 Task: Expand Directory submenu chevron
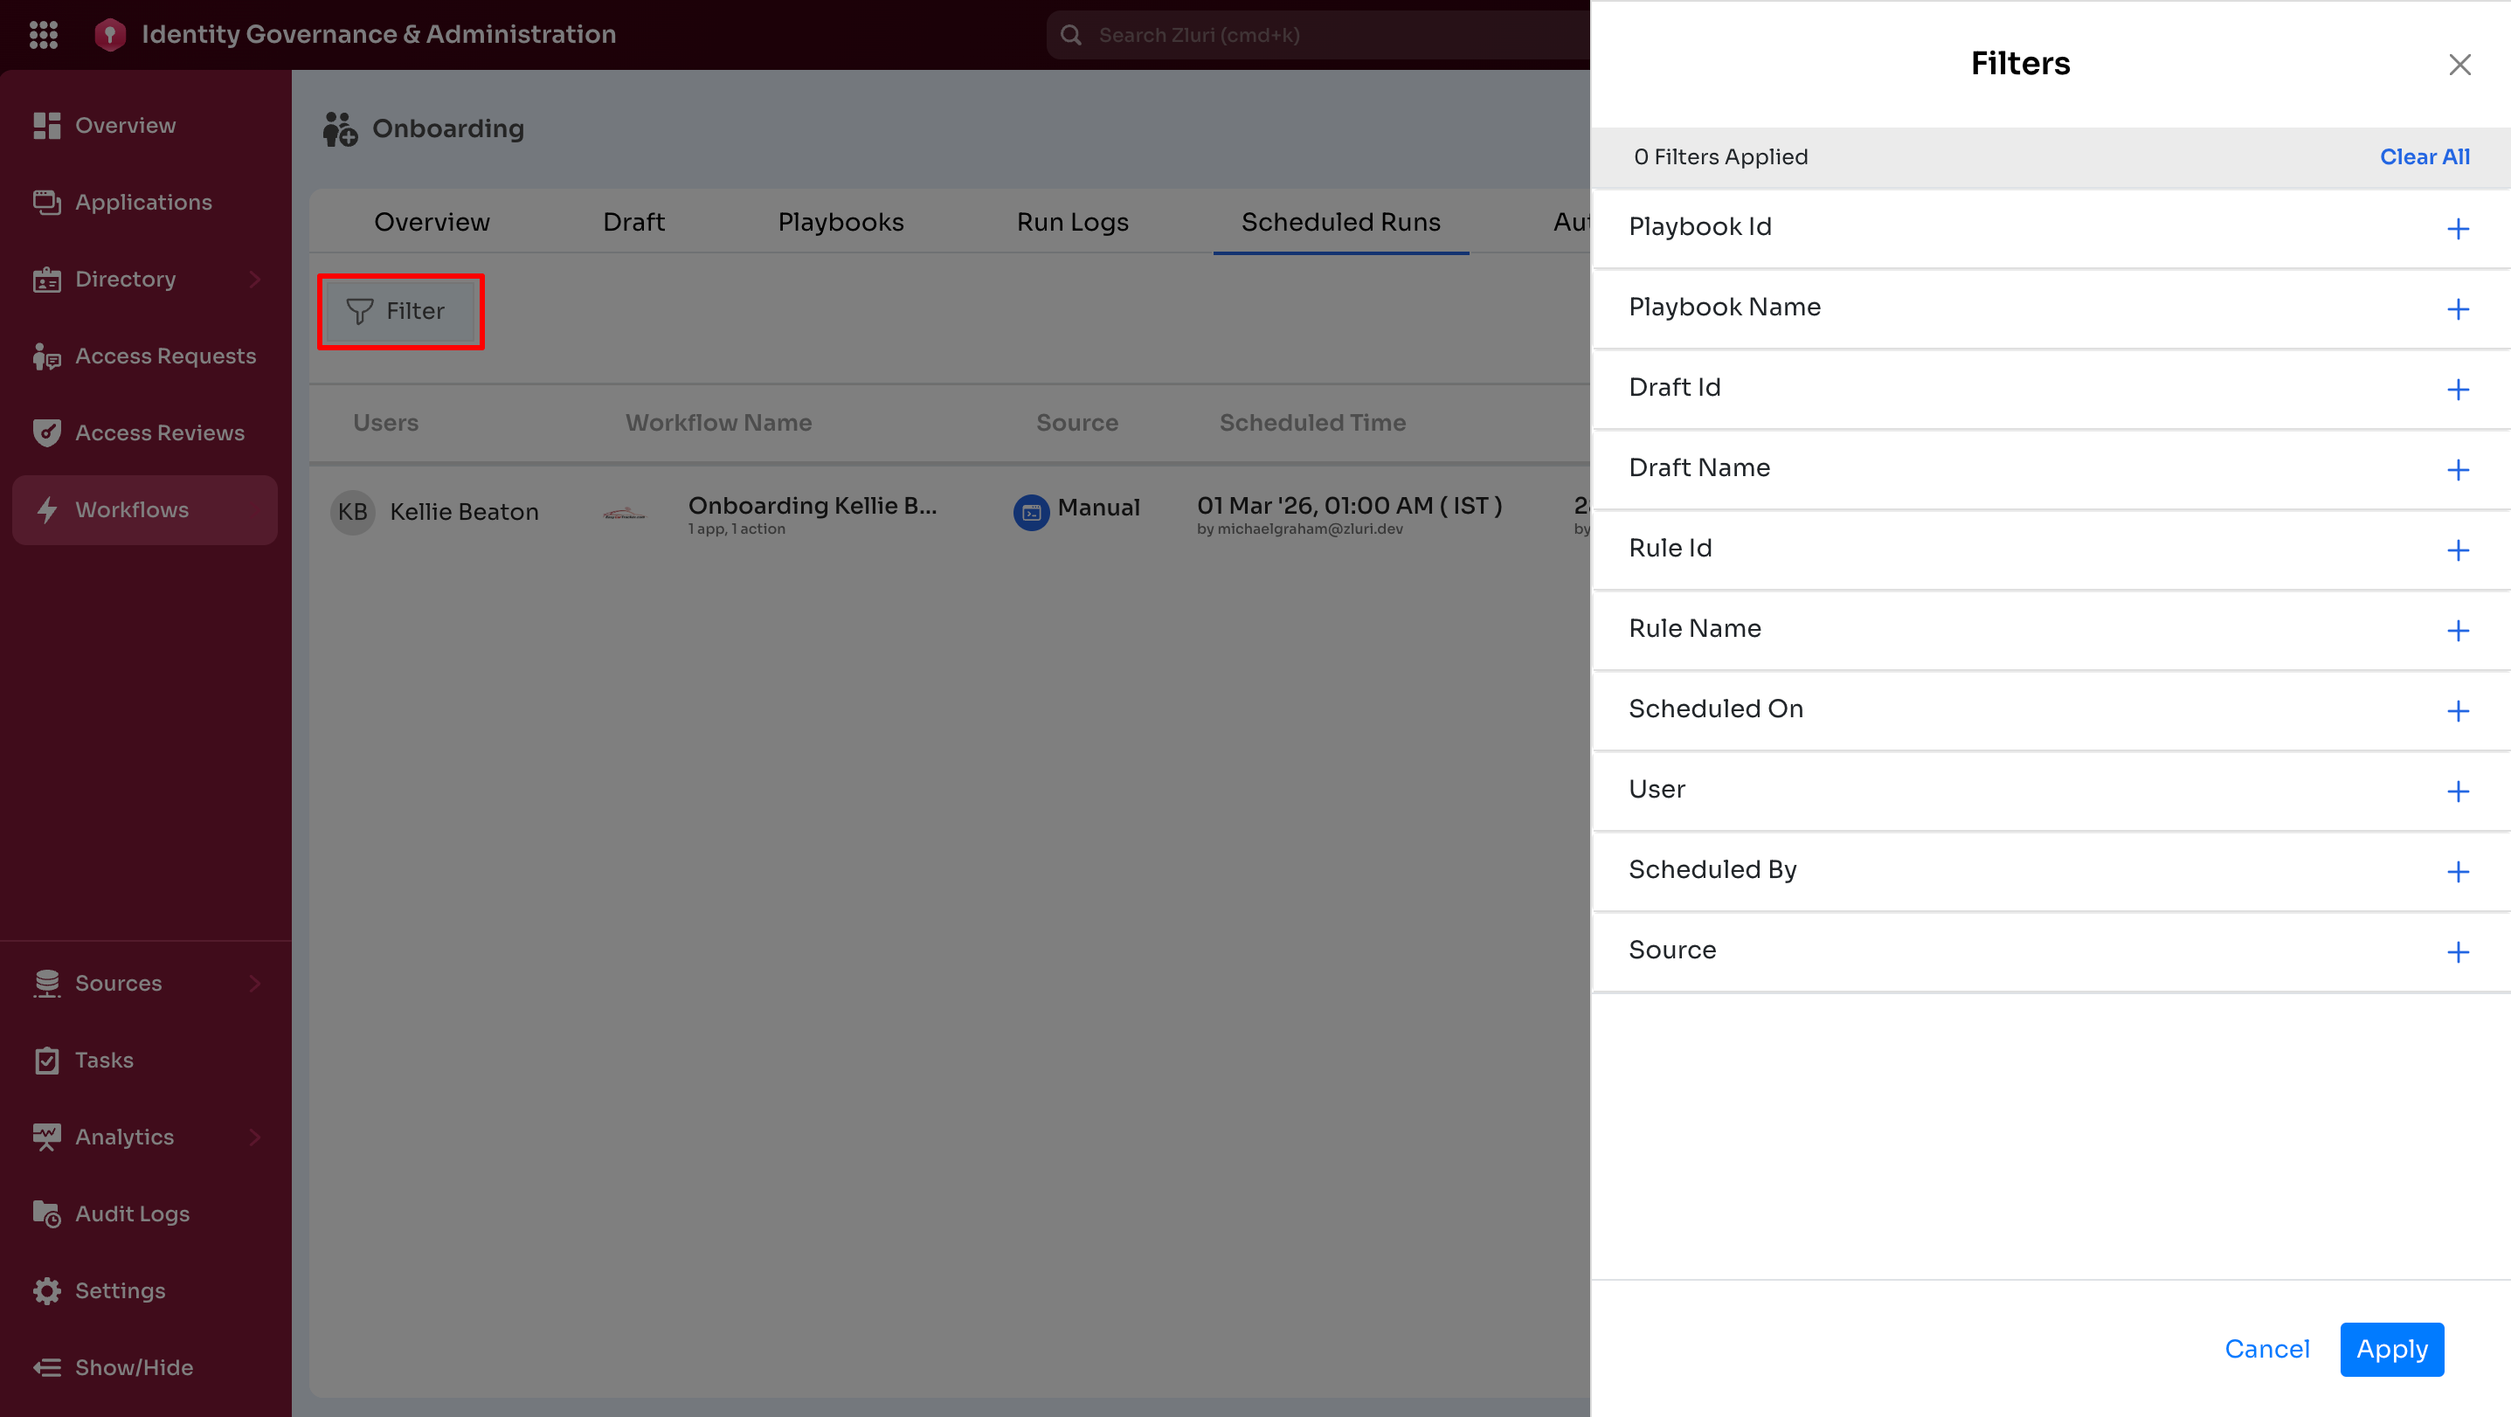(255, 279)
